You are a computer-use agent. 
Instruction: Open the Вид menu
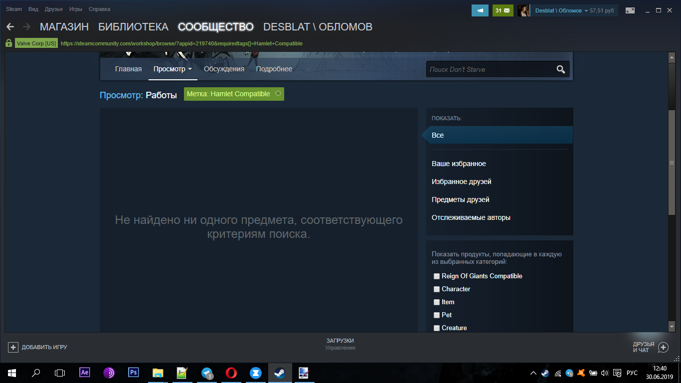(33, 9)
